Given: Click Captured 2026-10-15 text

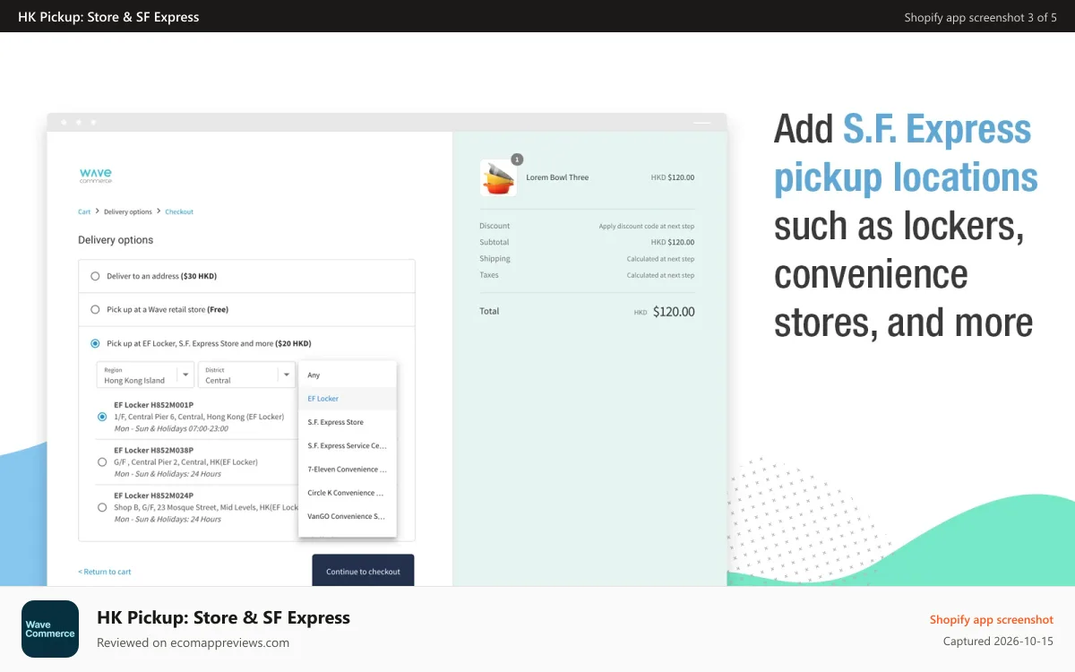Looking at the screenshot, I should tap(998, 642).
